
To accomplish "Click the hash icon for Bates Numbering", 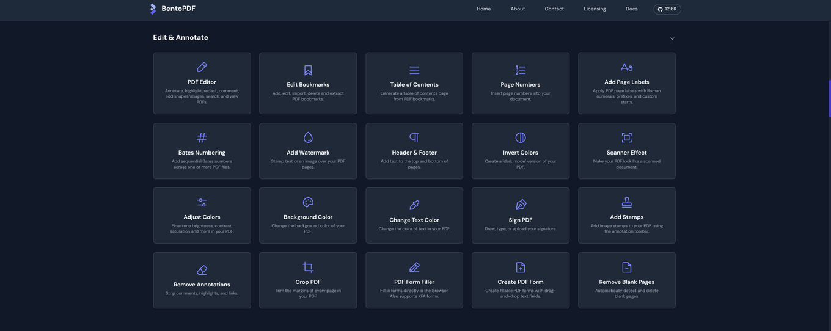I will [202, 137].
